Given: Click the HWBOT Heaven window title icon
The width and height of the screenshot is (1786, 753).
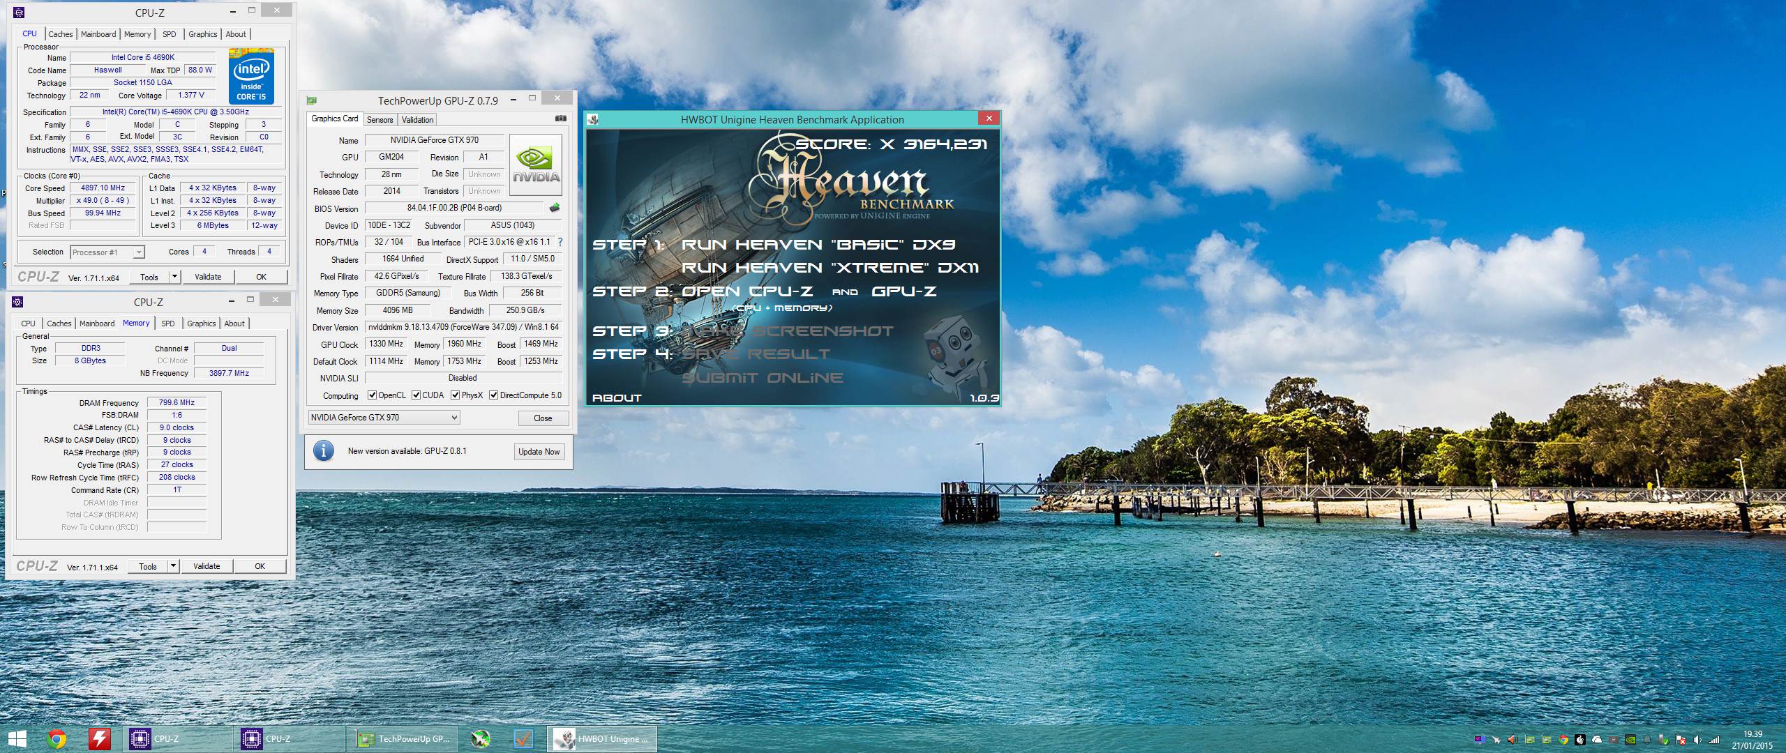Looking at the screenshot, I should tap(593, 119).
